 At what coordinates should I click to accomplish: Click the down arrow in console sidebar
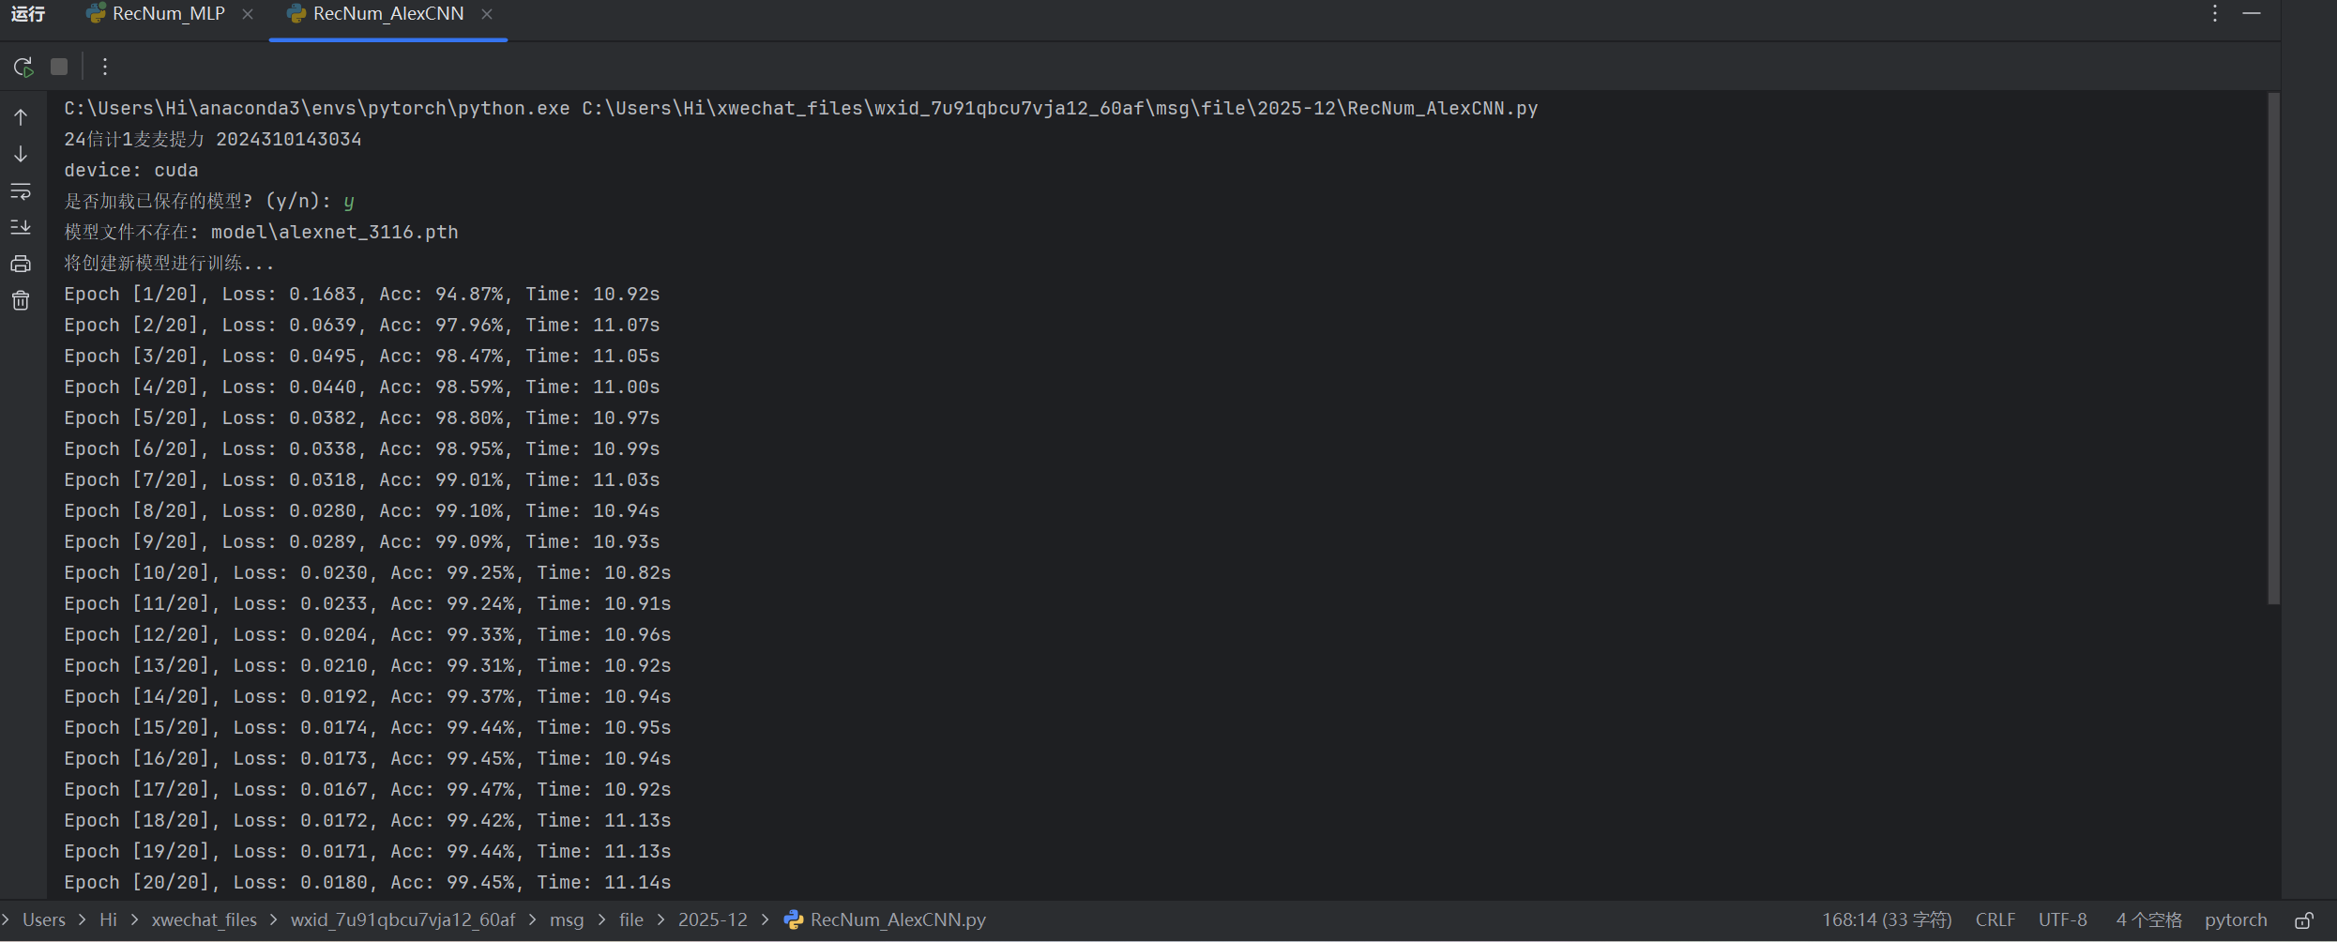21,154
